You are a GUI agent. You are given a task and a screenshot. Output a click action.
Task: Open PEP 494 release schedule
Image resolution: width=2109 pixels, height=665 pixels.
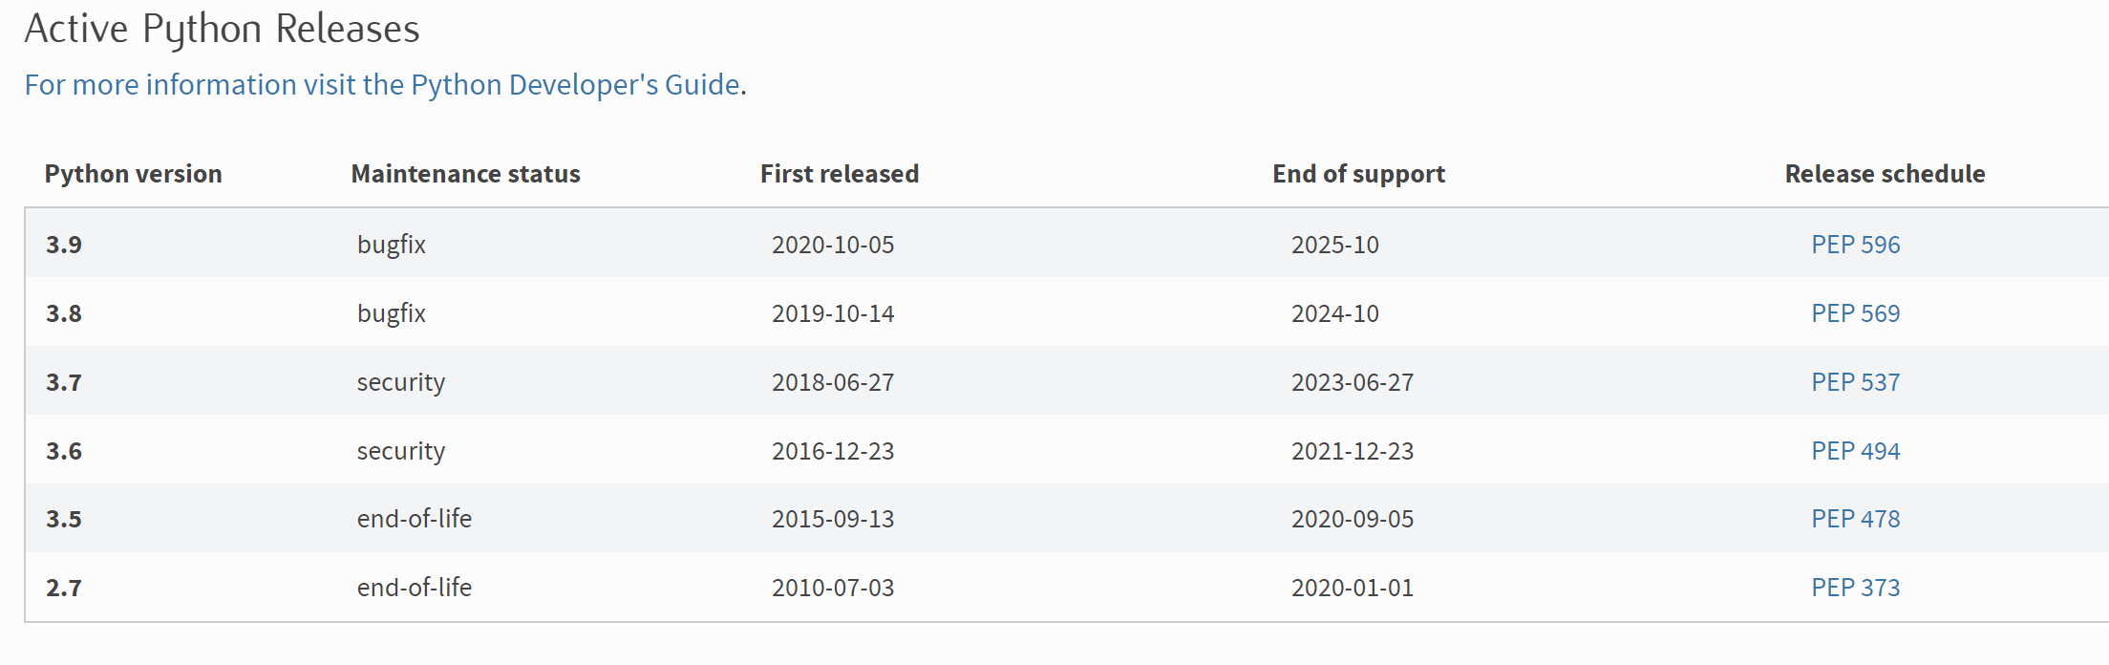click(1855, 451)
